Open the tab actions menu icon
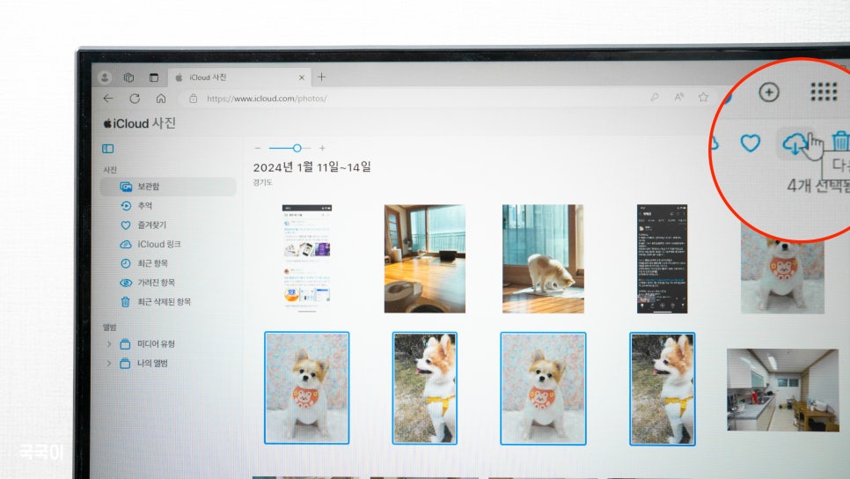Screen dimensions: 850x479 click(154, 77)
